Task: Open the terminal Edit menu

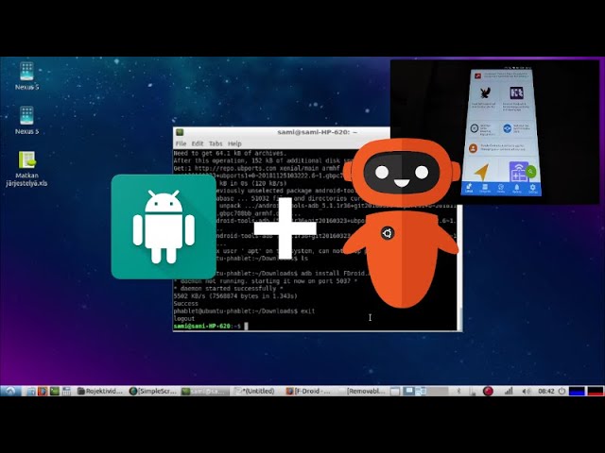Action: point(198,143)
